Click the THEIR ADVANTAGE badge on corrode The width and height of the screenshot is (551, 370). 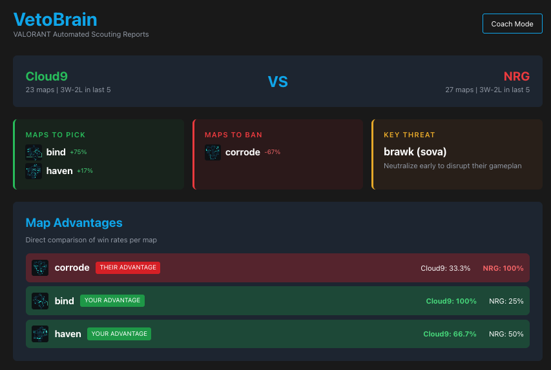tap(128, 268)
